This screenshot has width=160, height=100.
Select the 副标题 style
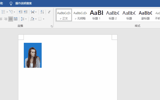145,15
